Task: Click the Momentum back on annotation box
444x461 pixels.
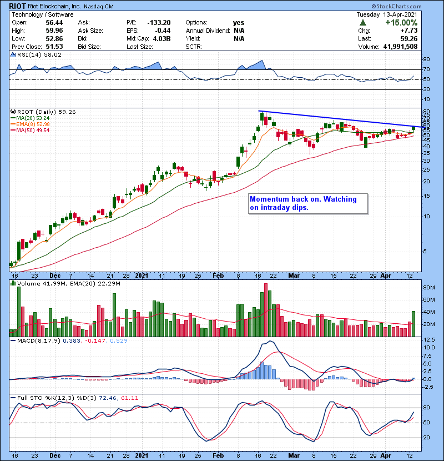Action: click(308, 203)
